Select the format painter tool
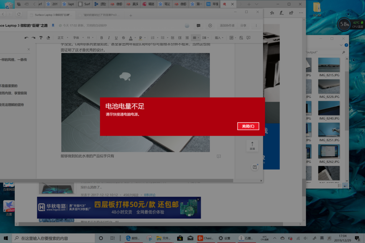Screen dimensions: 365x243 point(41,38)
